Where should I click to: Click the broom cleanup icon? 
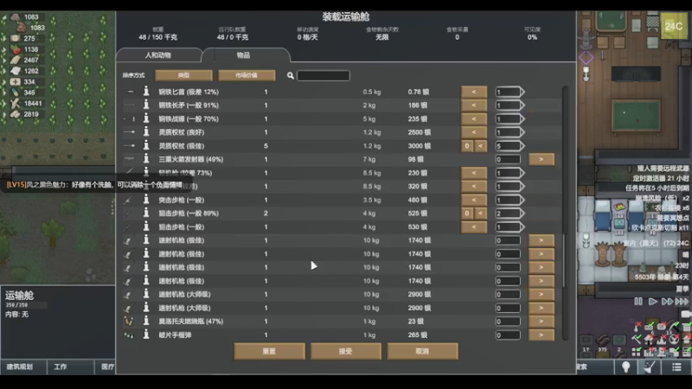pyautogui.click(x=649, y=367)
